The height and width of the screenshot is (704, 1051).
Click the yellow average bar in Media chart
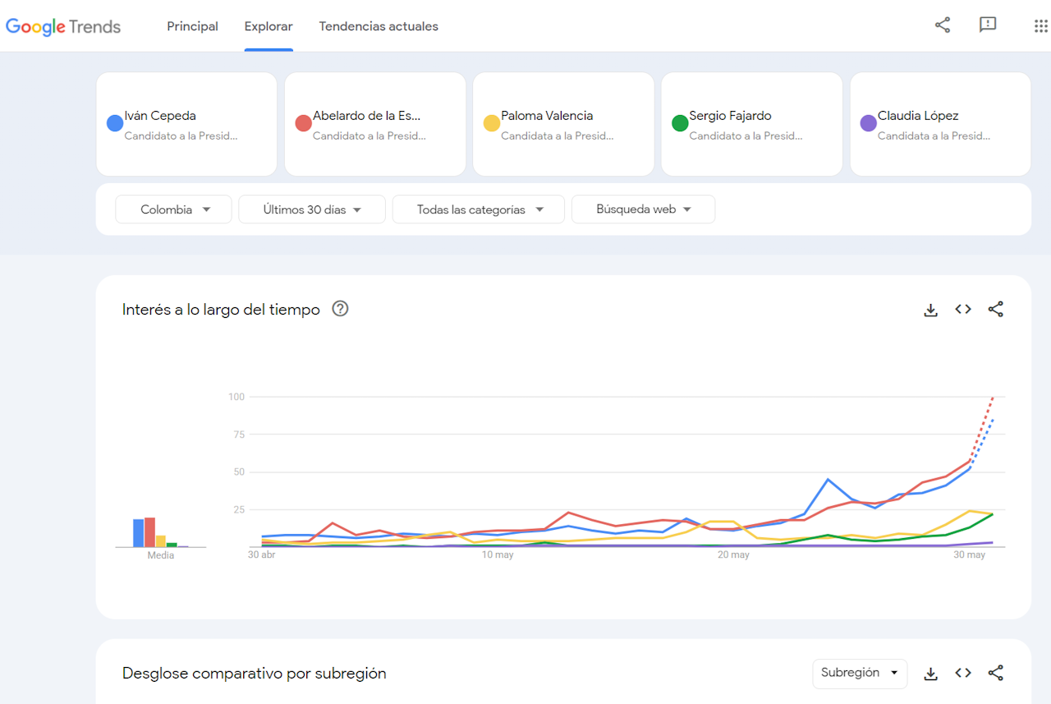(161, 541)
